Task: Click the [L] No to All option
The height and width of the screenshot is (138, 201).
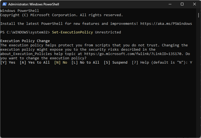Action: coord(85,63)
